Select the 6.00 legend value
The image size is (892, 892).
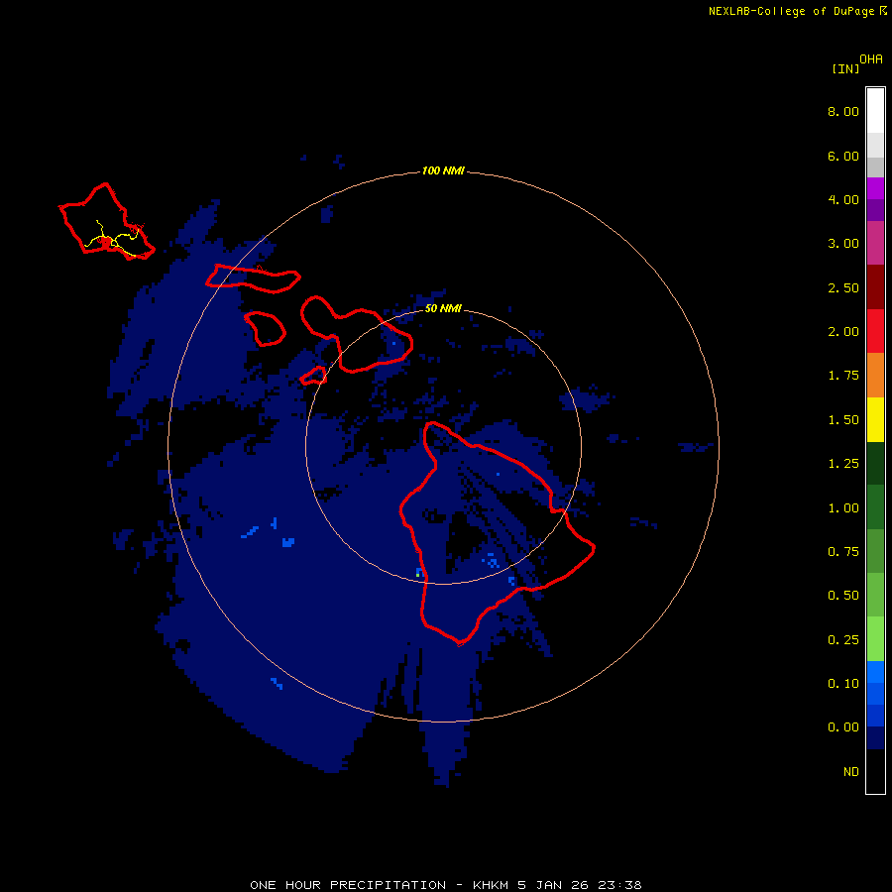click(x=843, y=156)
